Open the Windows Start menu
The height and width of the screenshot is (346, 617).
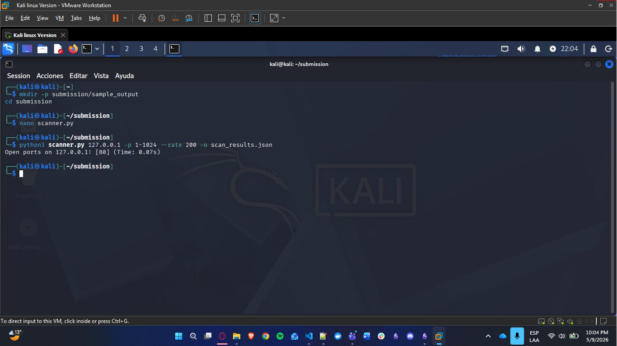(179, 336)
